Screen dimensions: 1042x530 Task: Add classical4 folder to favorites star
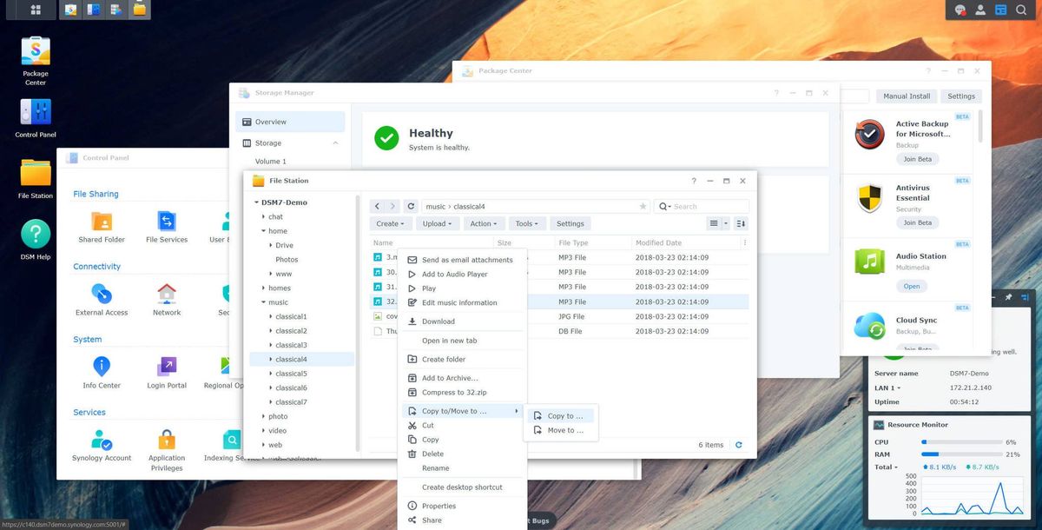coord(643,206)
